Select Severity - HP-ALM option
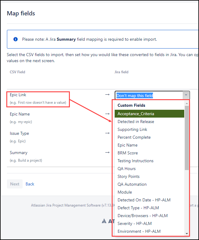 [x=149, y=223]
